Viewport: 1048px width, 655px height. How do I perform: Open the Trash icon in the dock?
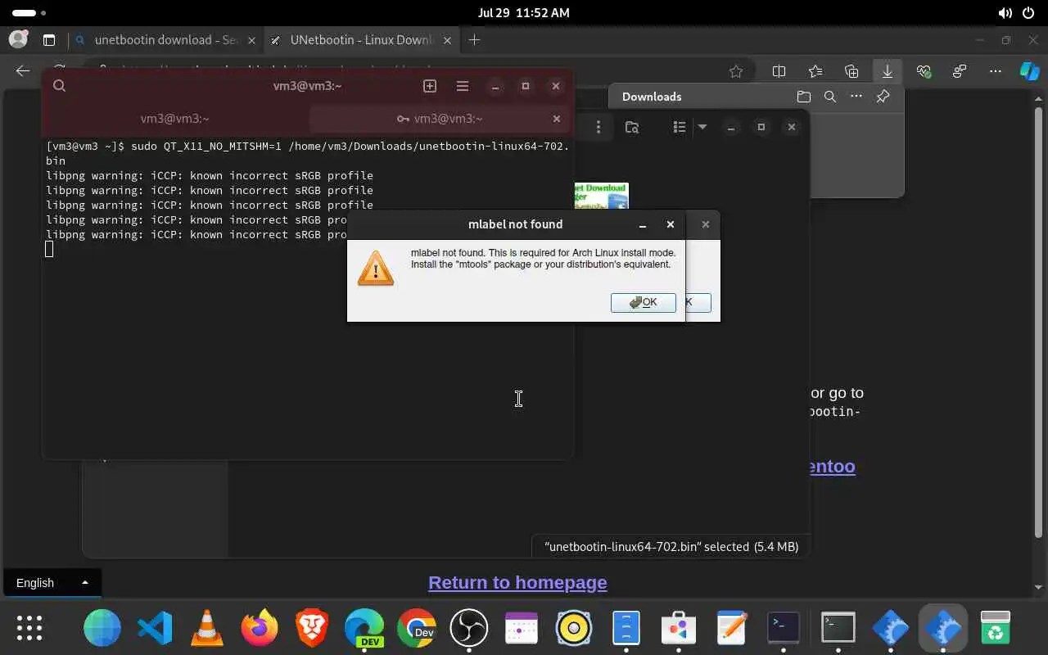pos(996,629)
